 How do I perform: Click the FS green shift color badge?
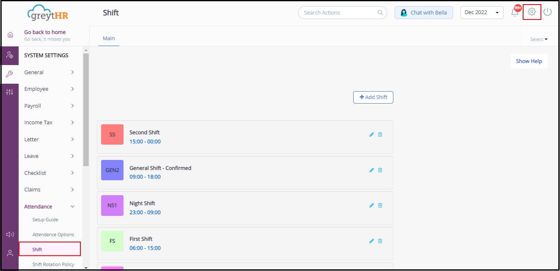pos(112,241)
